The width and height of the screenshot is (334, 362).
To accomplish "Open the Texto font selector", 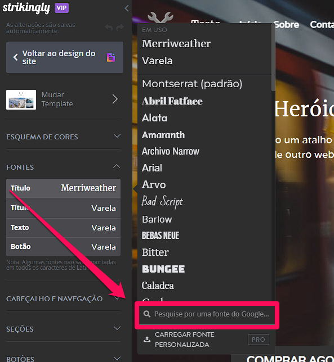I will pos(63,228).
